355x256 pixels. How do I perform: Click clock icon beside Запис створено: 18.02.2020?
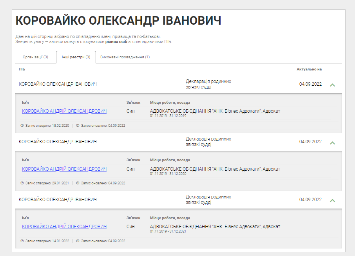22,126
